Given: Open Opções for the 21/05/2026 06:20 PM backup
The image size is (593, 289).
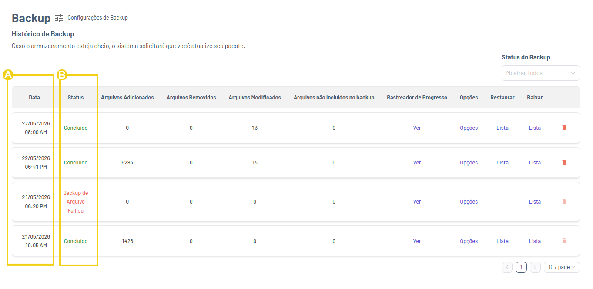Looking at the screenshot, I should point(469,202).
